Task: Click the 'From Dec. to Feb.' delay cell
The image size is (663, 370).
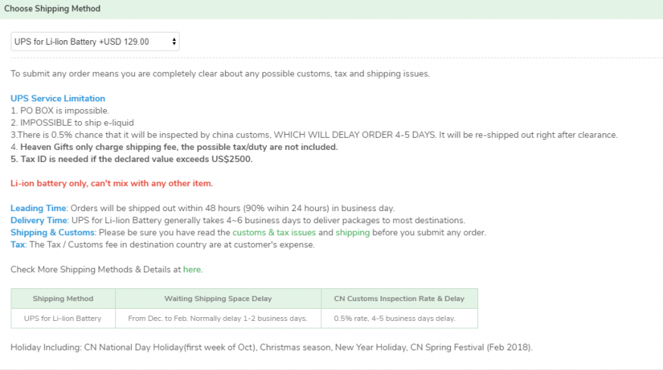Action: 218,319
